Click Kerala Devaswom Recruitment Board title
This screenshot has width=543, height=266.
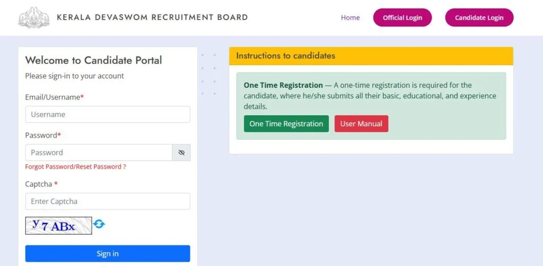click(x=152, y=17)
